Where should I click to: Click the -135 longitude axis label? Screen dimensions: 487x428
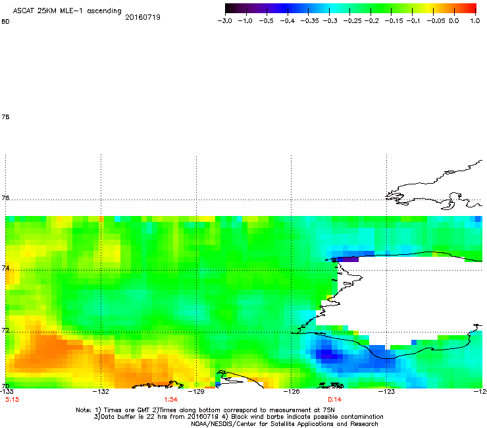coord(7,391)
